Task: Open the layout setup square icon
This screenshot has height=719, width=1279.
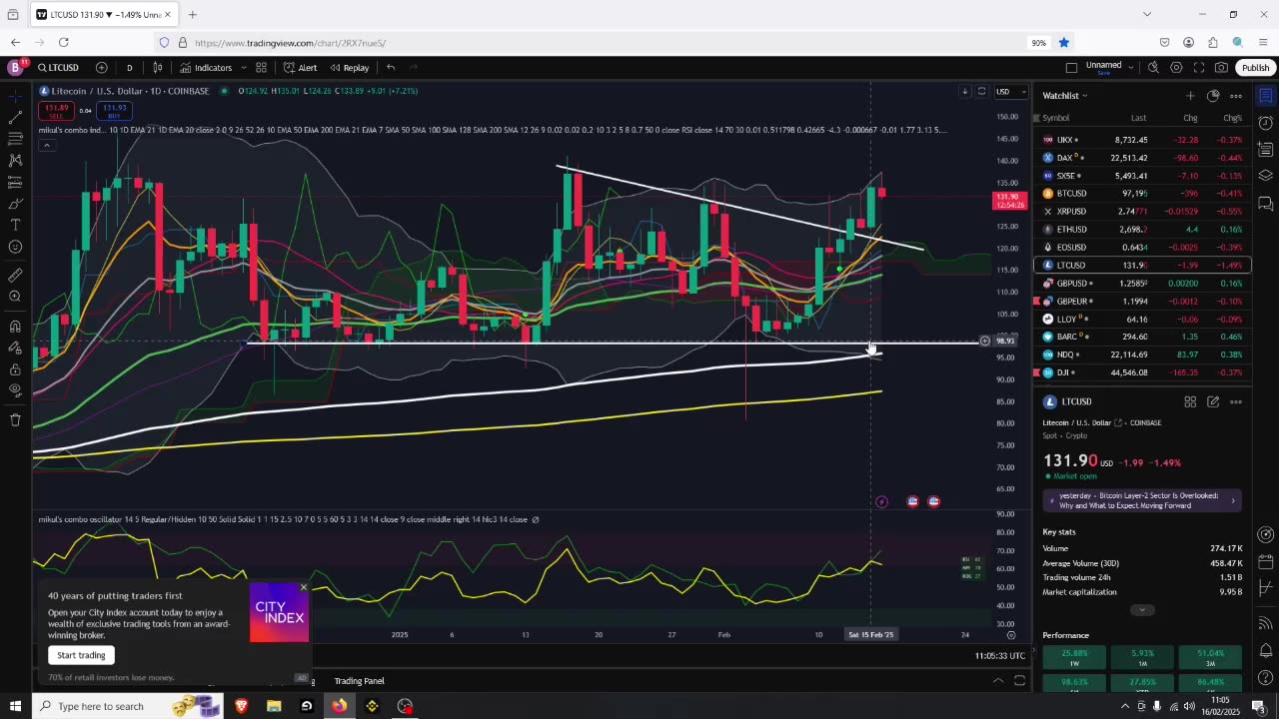Action: pos(1071,68)
